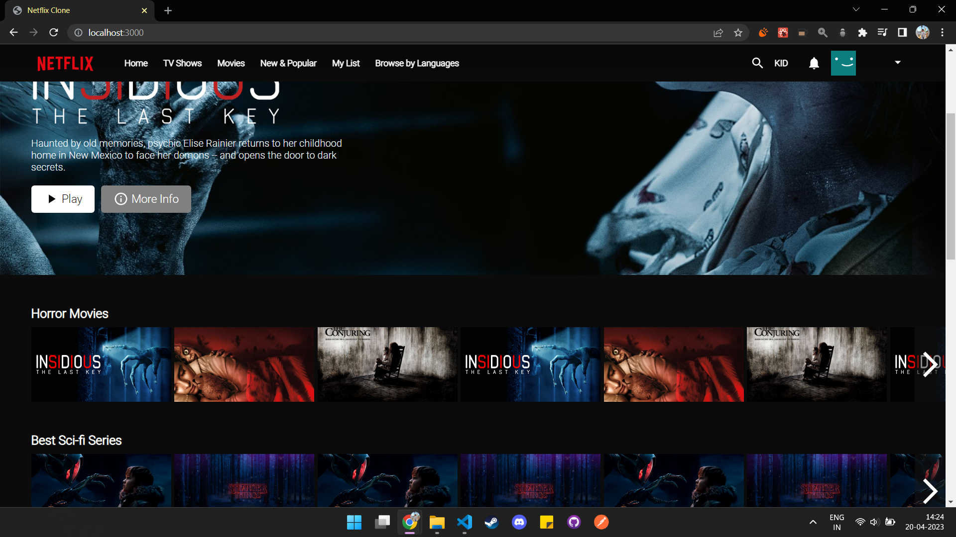Click the My List navigation link
Screen dimensions: 956x537
tap(346, 63)
